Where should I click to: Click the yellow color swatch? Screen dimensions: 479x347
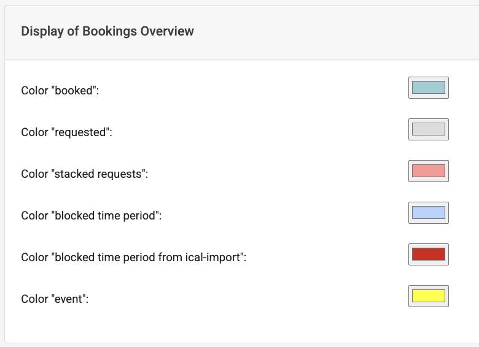[x=428, y=296]
